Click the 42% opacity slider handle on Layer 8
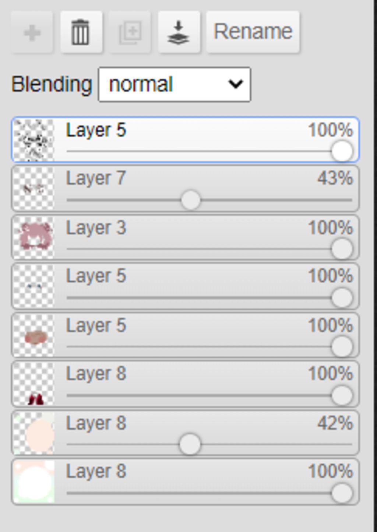Screen dimensions: 377x532 coord(190,444)
